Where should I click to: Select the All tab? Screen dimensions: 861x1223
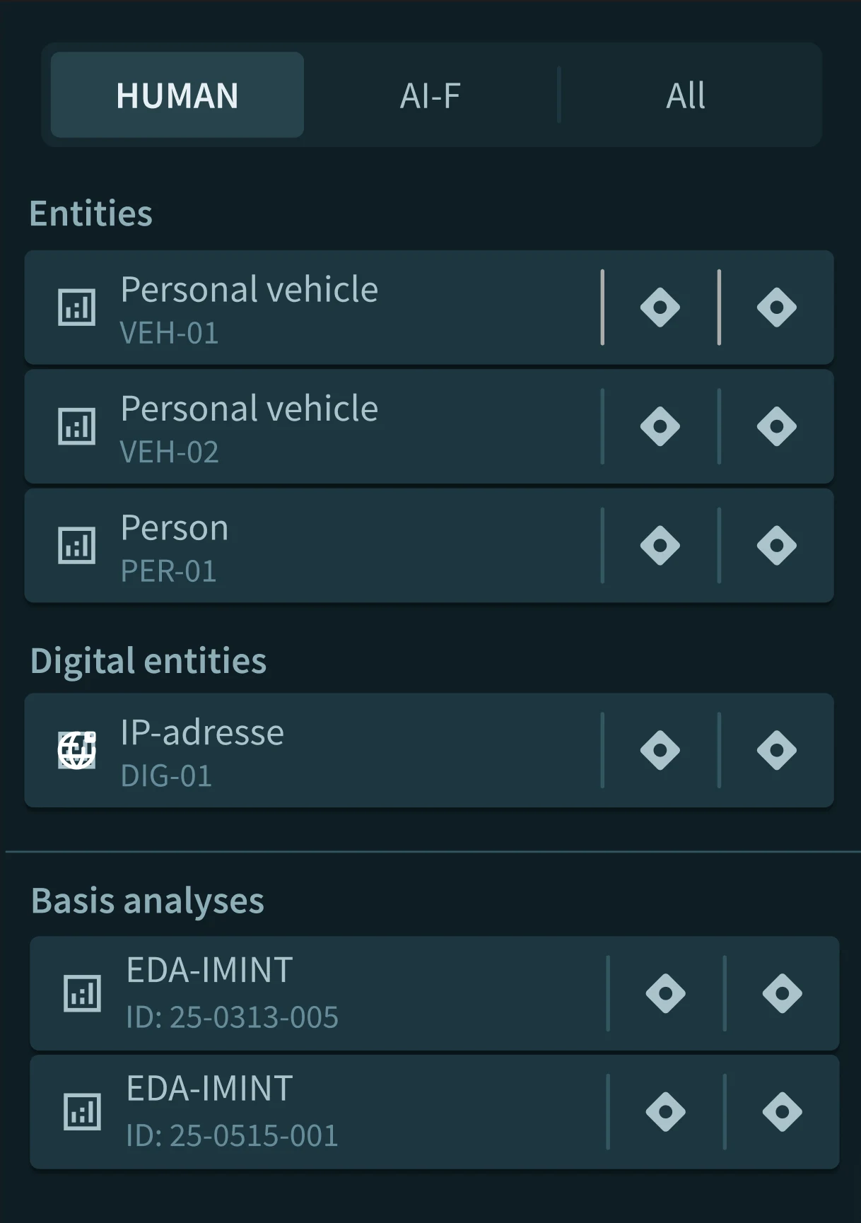(x=686, y=95)
